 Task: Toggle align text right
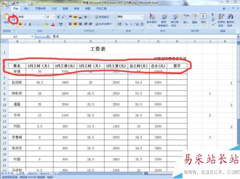(x=80, y=24)
